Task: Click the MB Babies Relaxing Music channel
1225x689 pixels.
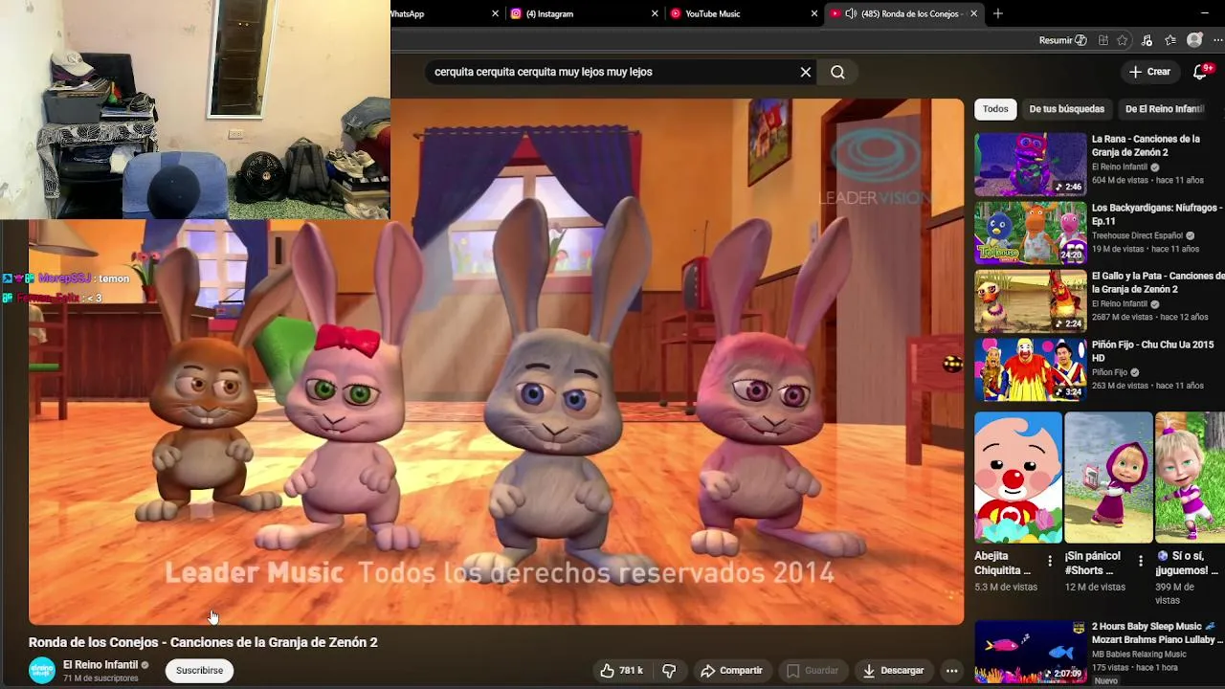Action: point(1139,655)
